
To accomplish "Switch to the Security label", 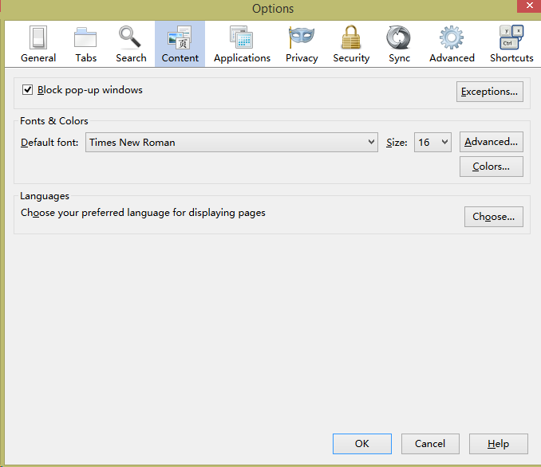I will tap(351, 58).
